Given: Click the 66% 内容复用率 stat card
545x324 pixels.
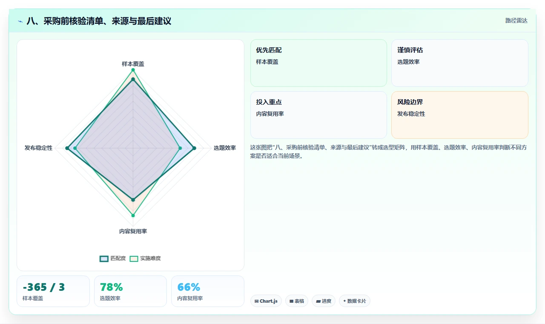Looking at the screenshot, I should click(x=208, y=291).
